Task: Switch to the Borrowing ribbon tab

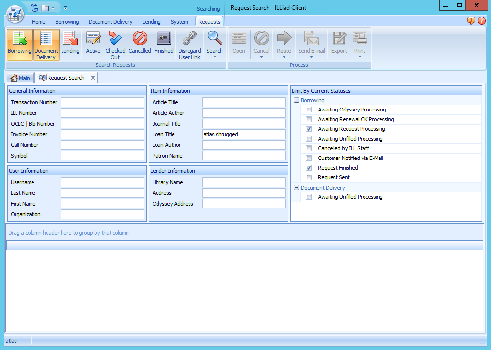Action: tap(67, 22)
